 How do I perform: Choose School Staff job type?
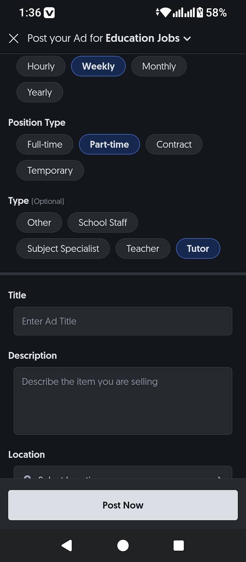click(x=103, y=222)
